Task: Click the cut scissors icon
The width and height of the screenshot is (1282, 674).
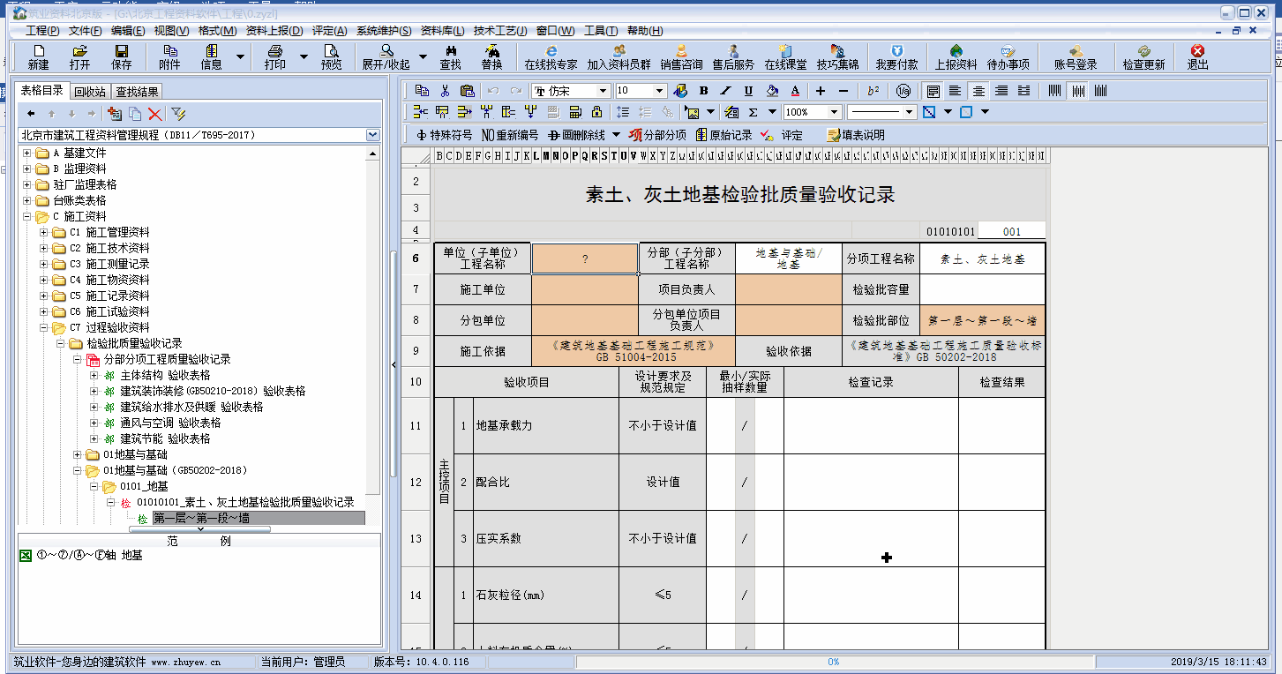Action: (445, 91)
